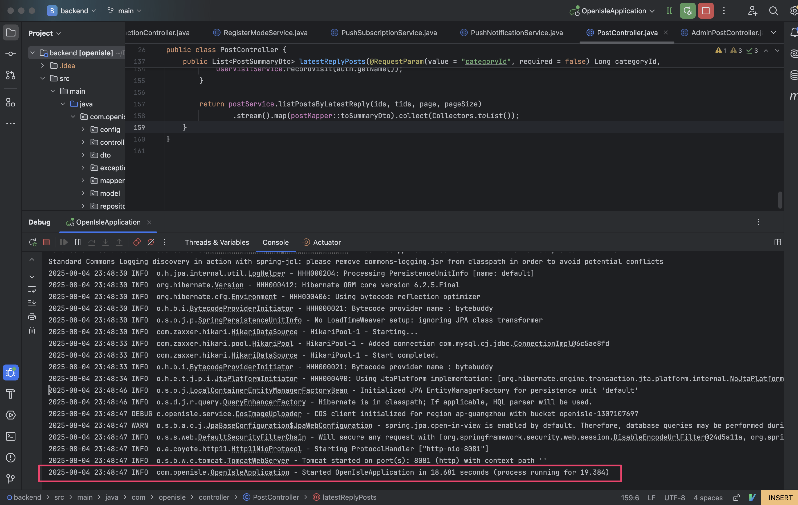
Task: Click OpenIsleApplication link in last log line
Action: click(x=250, y=472)
